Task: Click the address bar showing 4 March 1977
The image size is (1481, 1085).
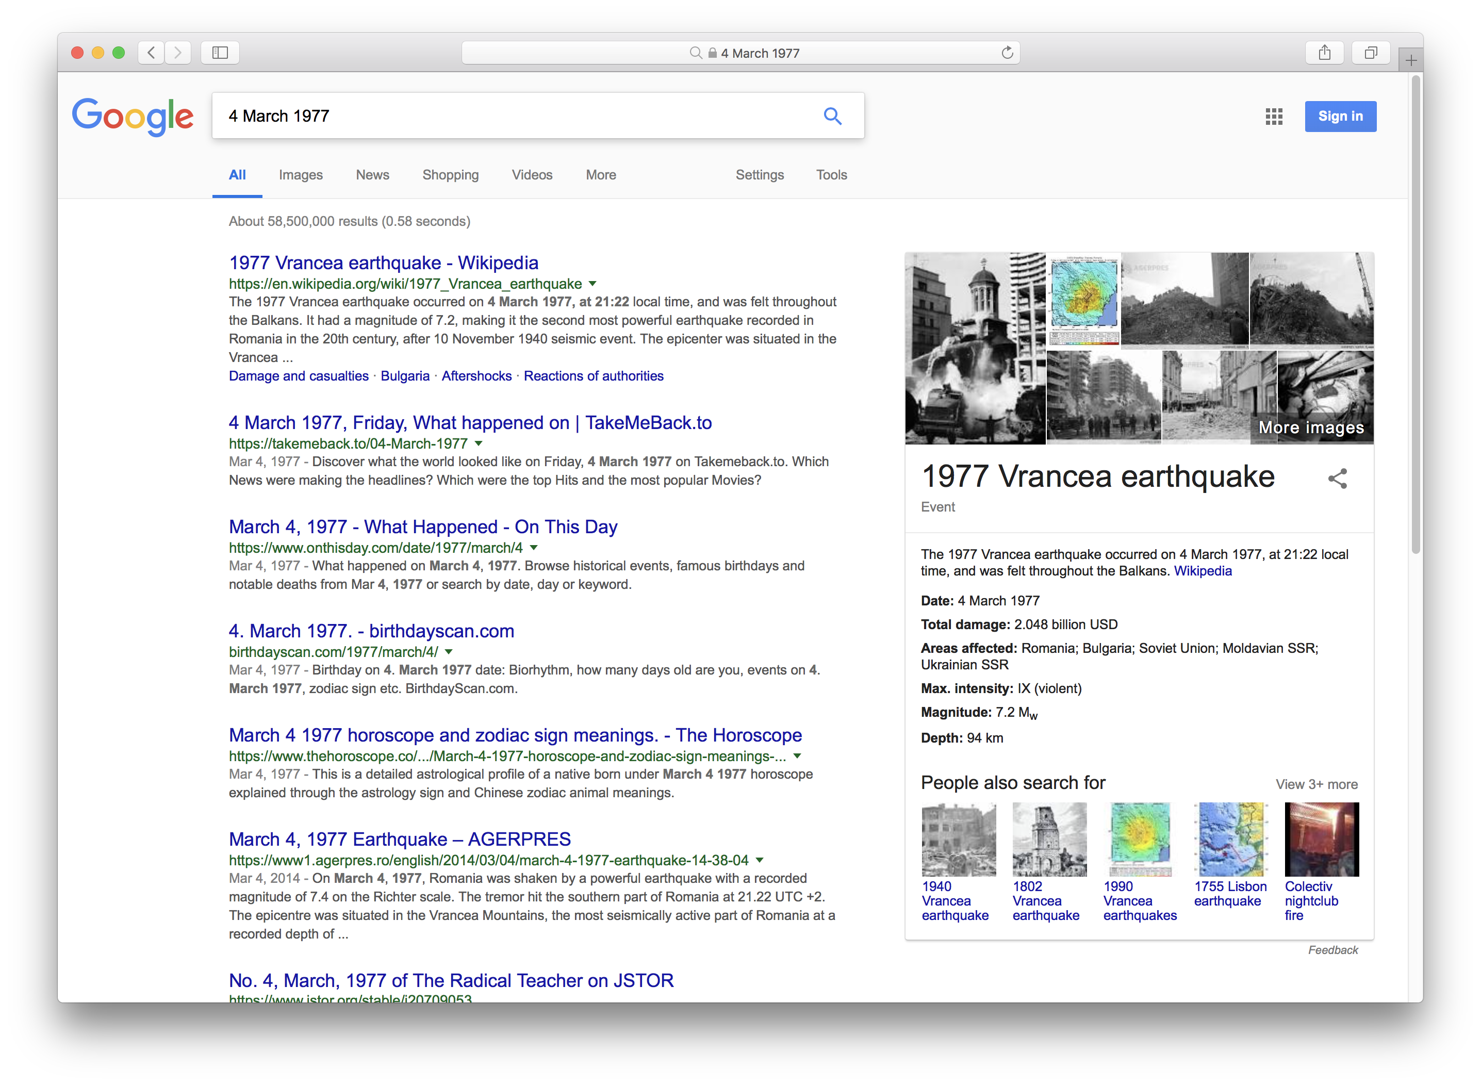Action: pos(740,53)
